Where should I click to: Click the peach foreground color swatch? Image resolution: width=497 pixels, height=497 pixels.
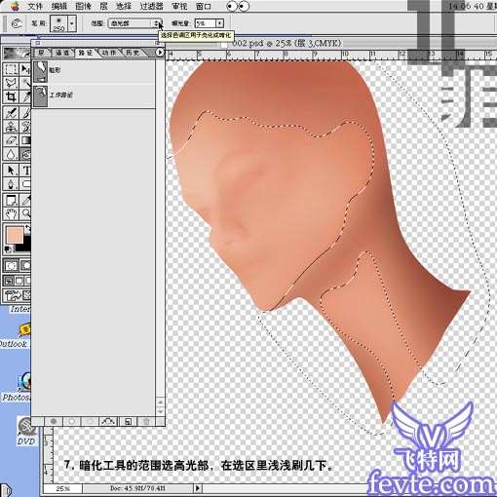pyautogui.click(x=15, y=235)
